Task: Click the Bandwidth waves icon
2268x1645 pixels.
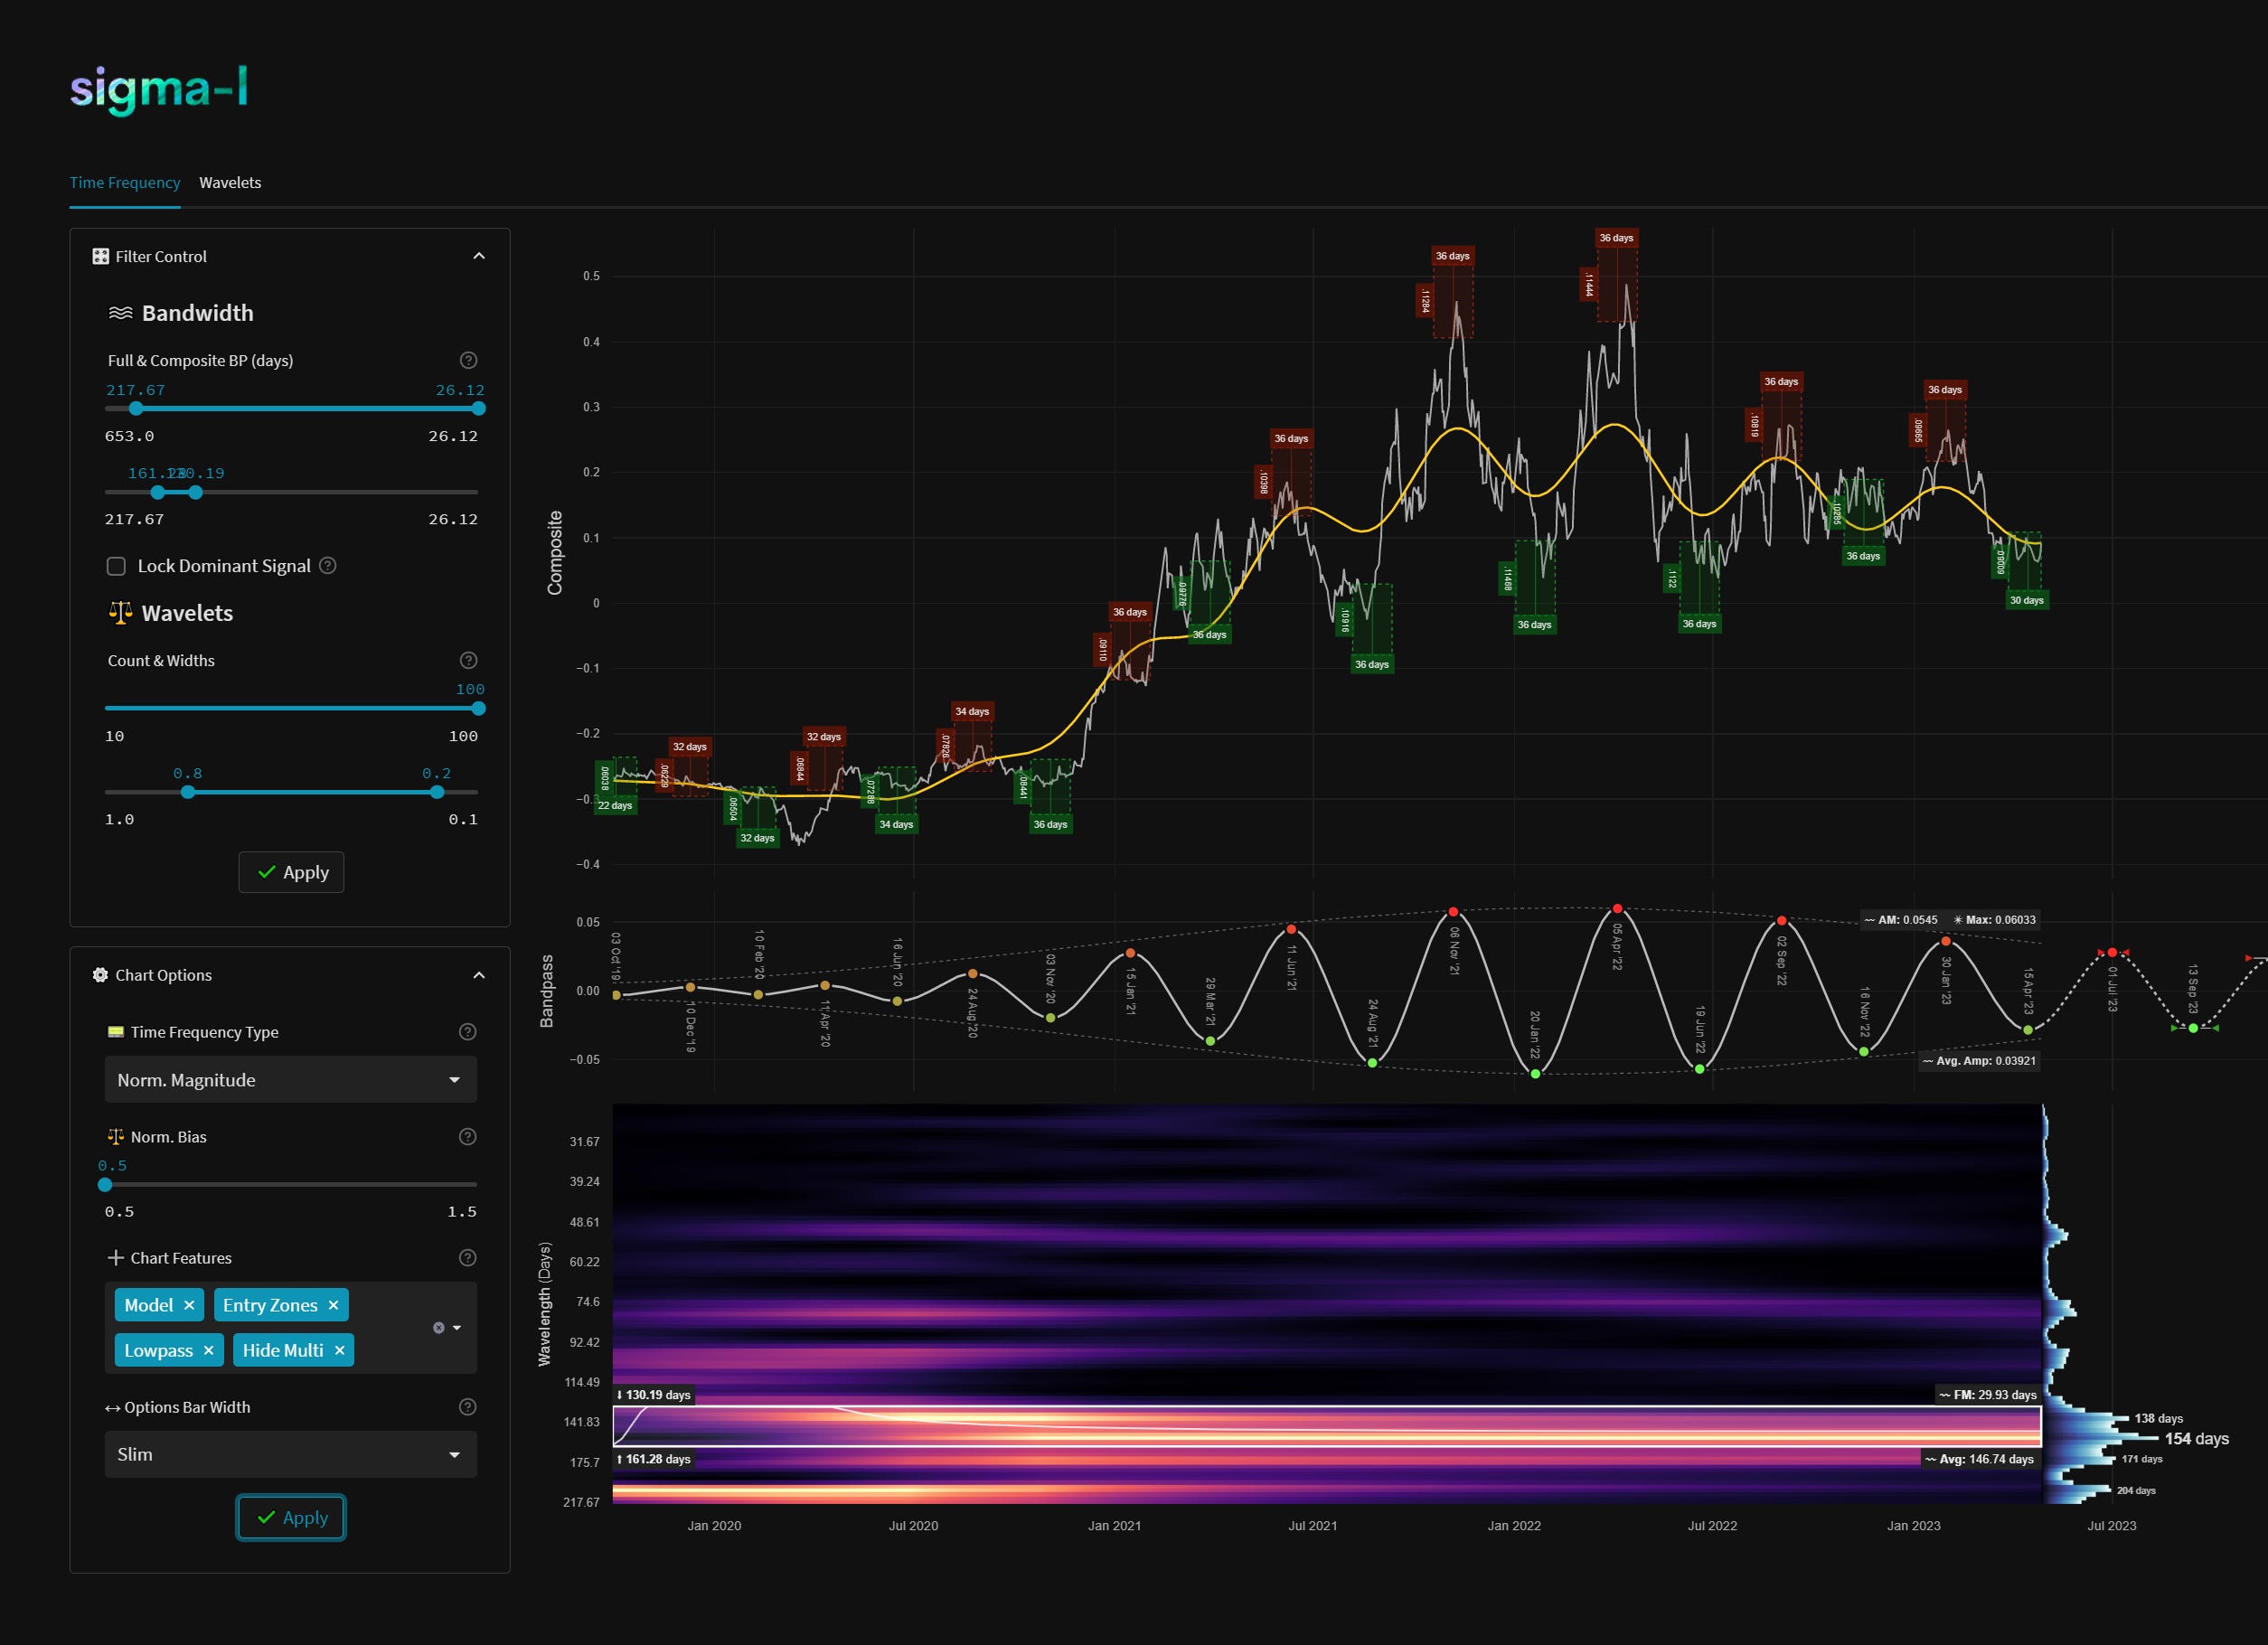Action: [x=120, y=313]
